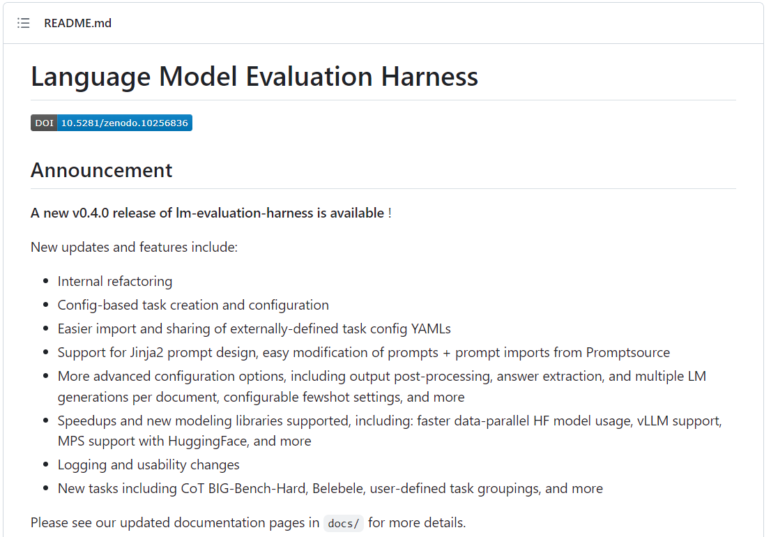771x537 pixels.
Task: Collapse the Announcement section heading
Action: tap(101, 169)
